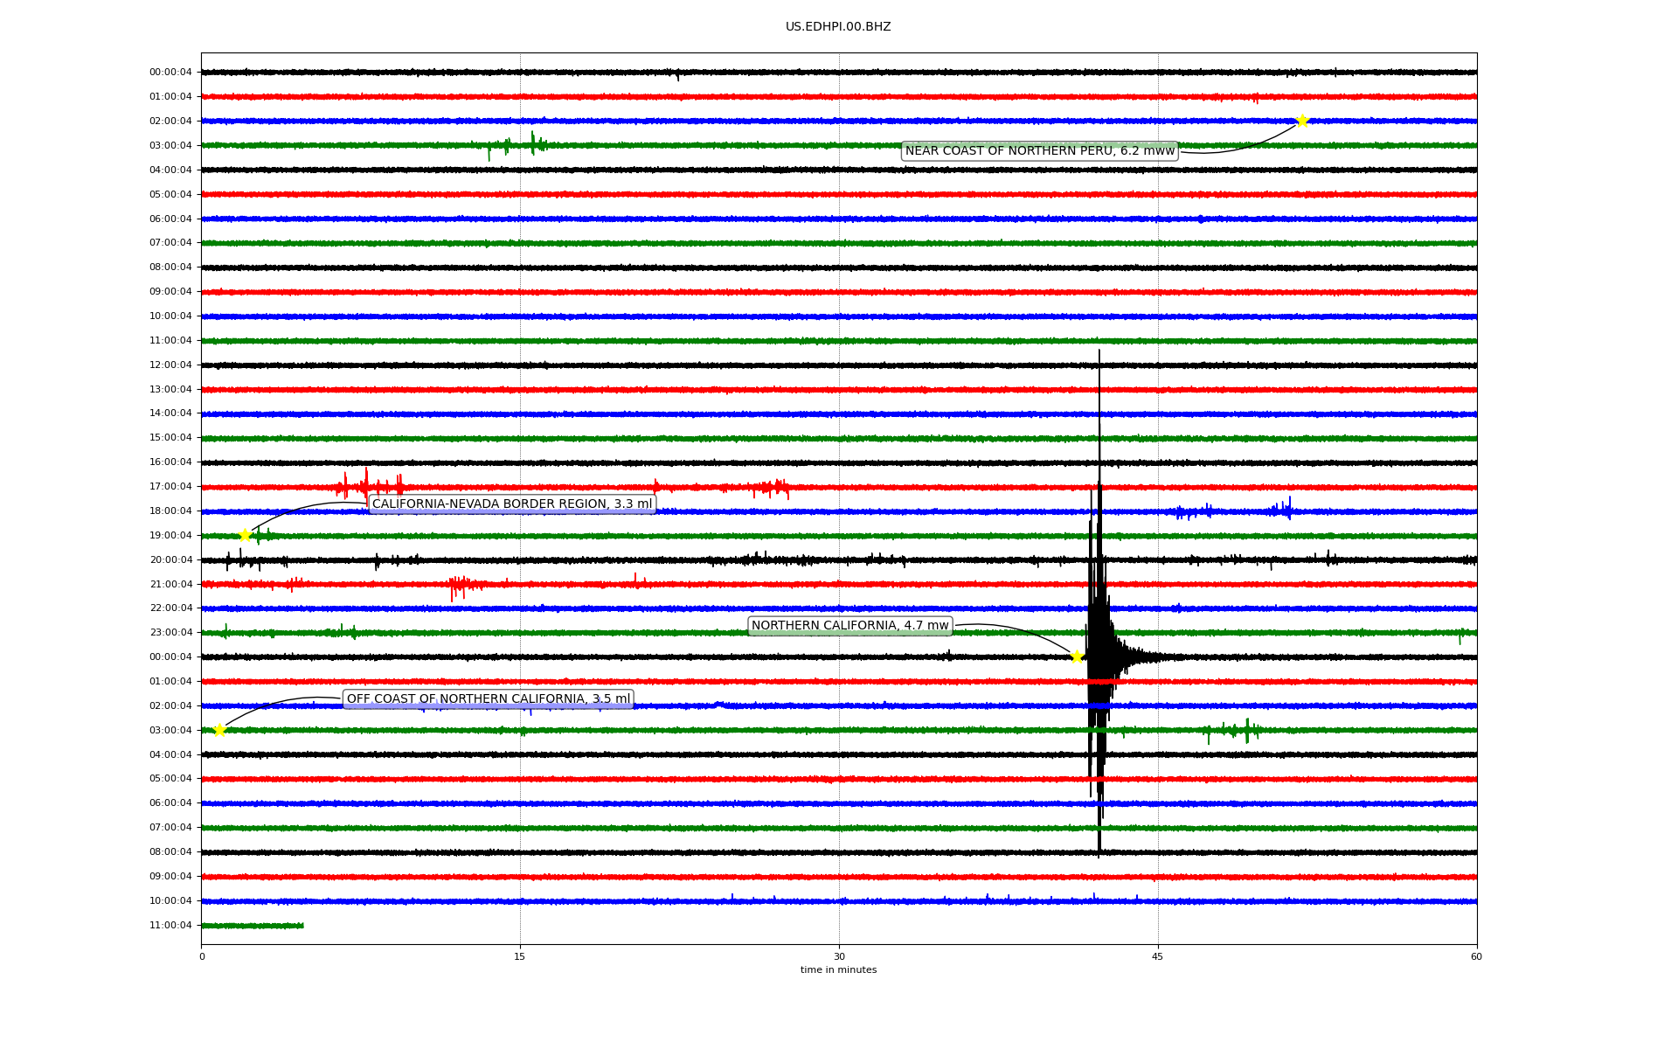Click the California-Nevada border star marker

tap(246, 535)
